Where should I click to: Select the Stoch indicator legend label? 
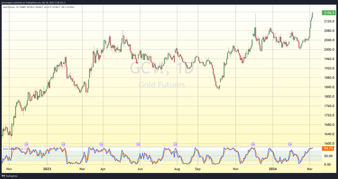8,149
